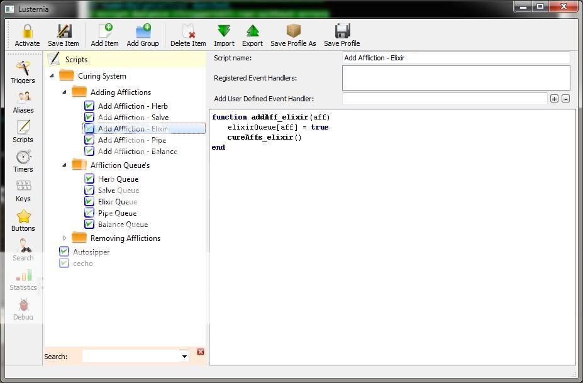
Task: Select the Pipe Queue script
Action: click(x=117, y=213)
